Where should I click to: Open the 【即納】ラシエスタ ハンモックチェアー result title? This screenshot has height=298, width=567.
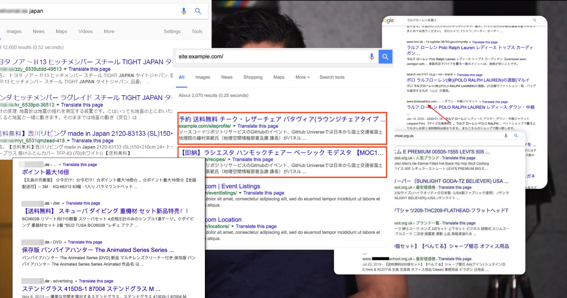point(282,153)
